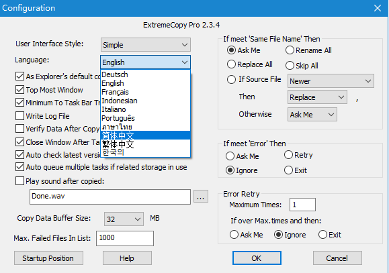Browse for sound file with ... button
This screenshot has width=389, height=273.
(x=200, y=197)
